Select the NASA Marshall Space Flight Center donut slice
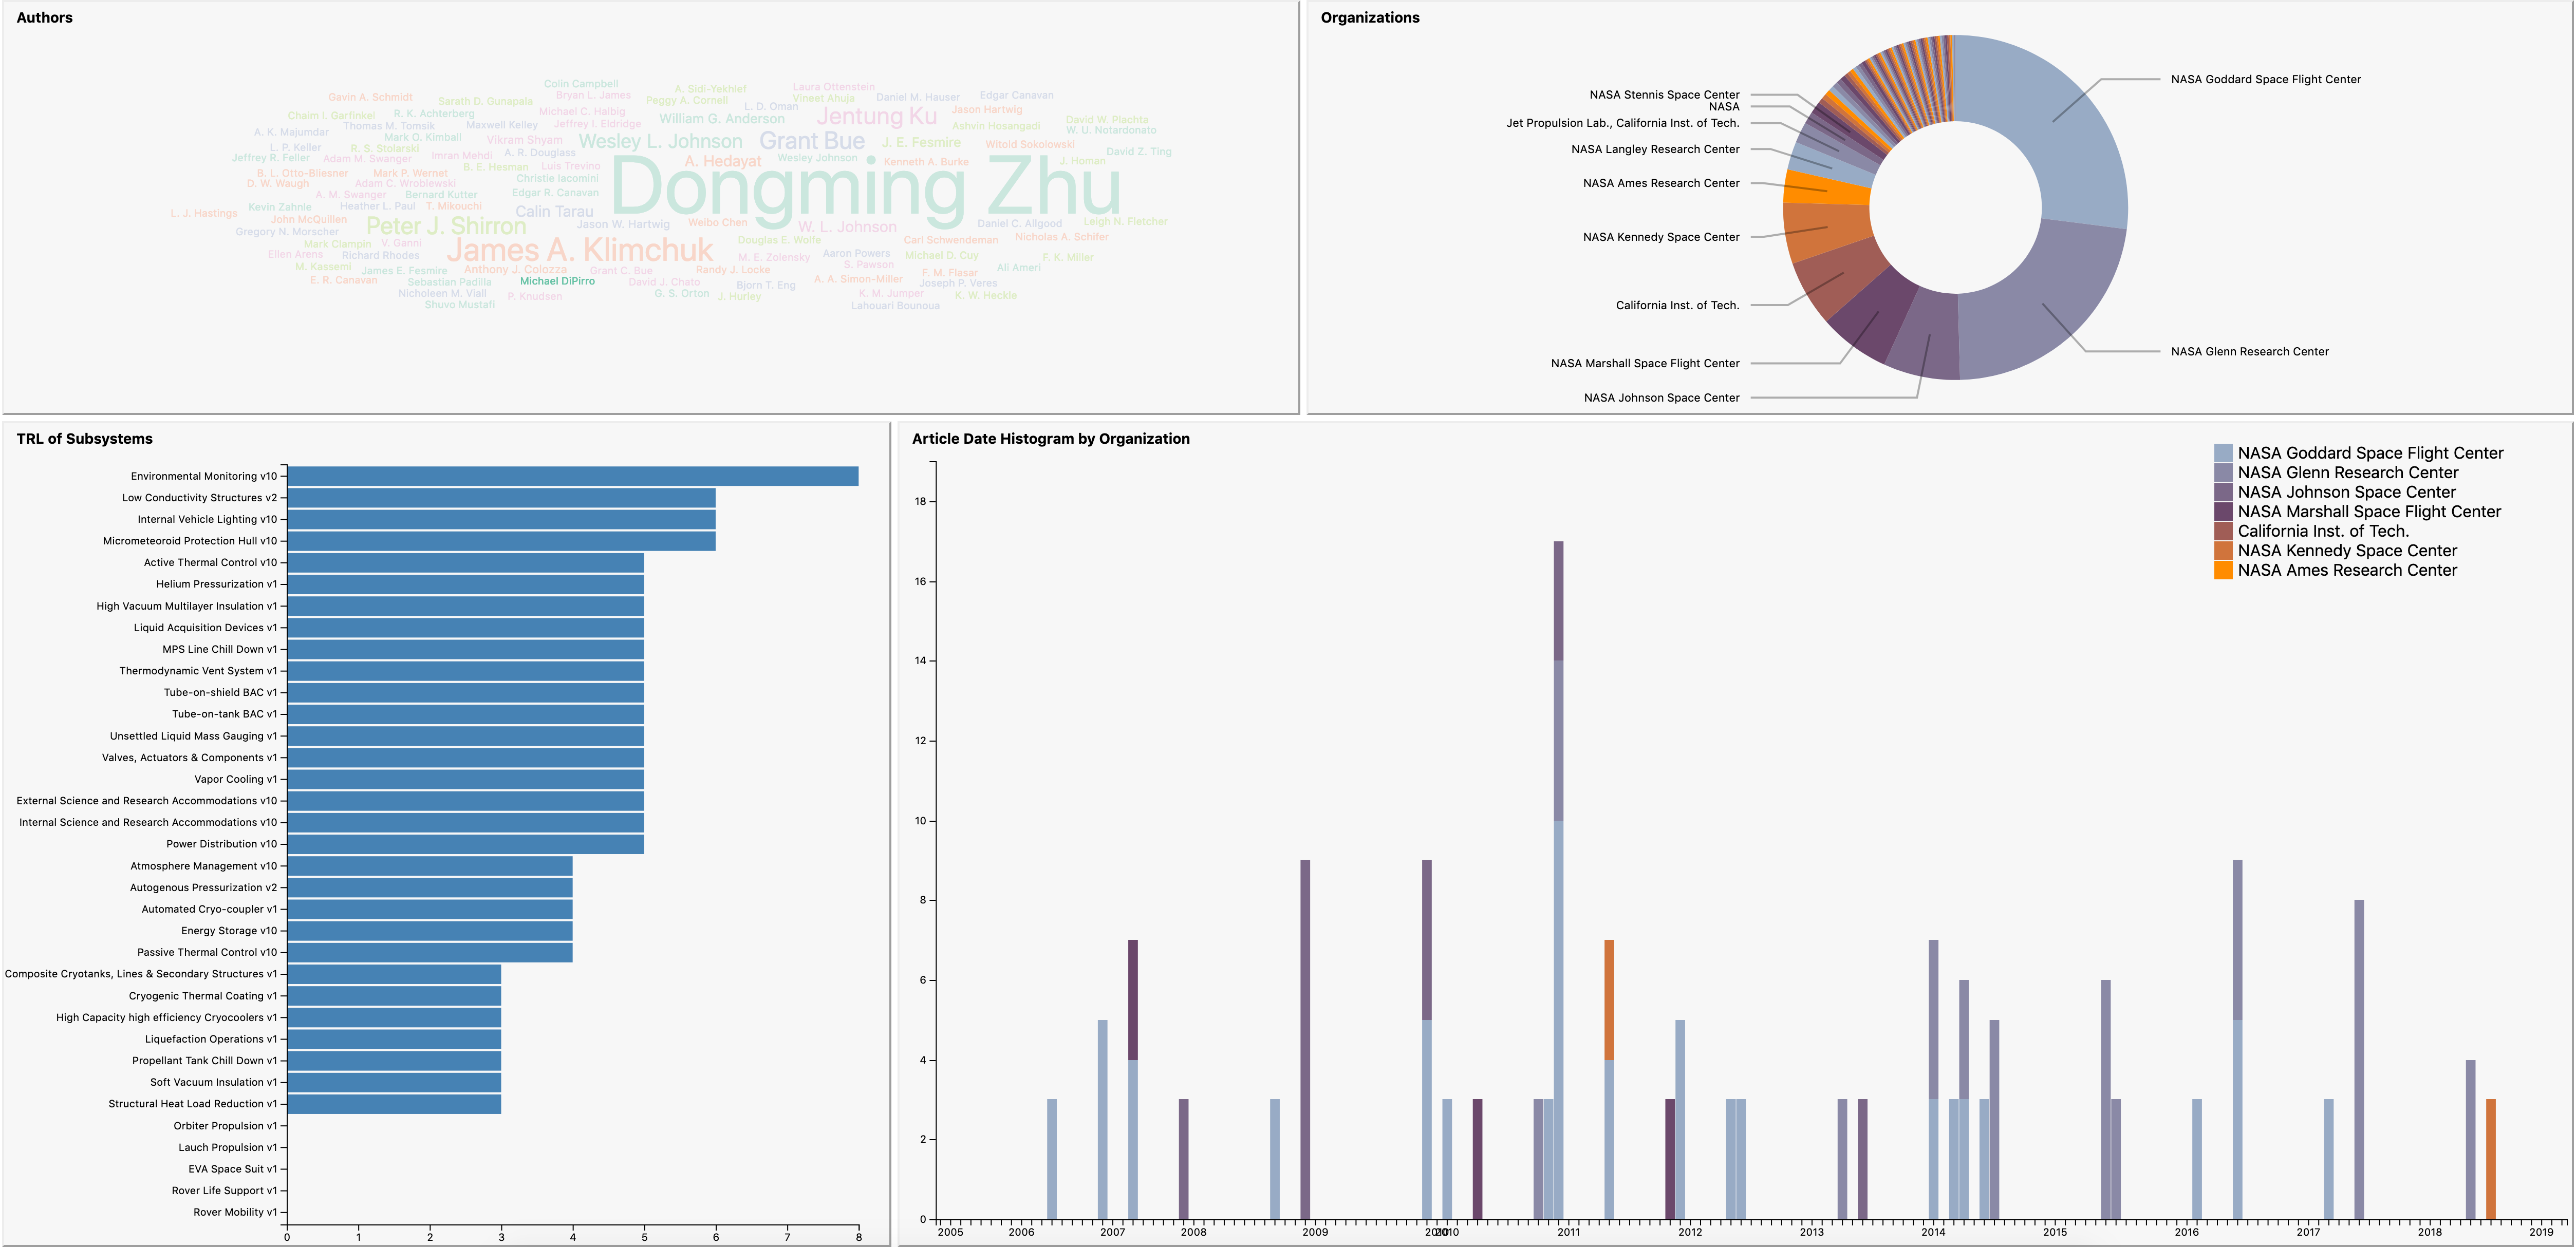The width and height of the screenshot is (2576, 1247). coord(1877,313)
